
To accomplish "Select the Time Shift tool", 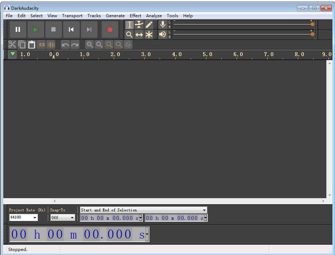I will tap(139, 35).
